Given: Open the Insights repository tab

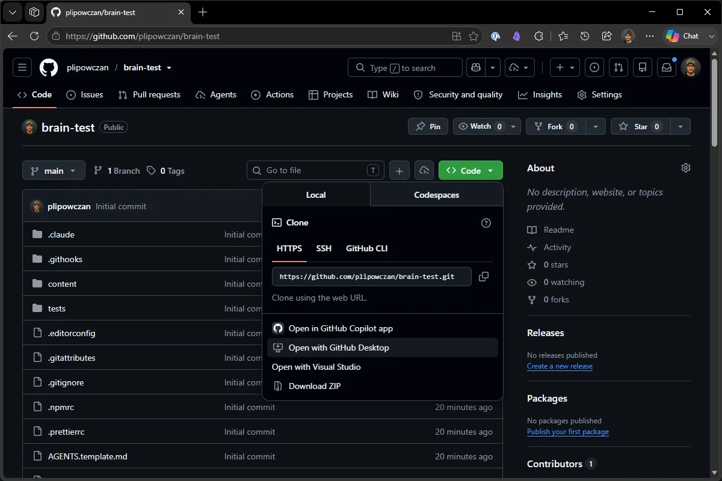Looking at the screenshot, I should 540,94.
